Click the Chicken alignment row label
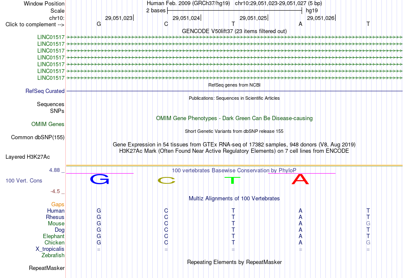The image size is (403, 278). click(x=54, y=242)
